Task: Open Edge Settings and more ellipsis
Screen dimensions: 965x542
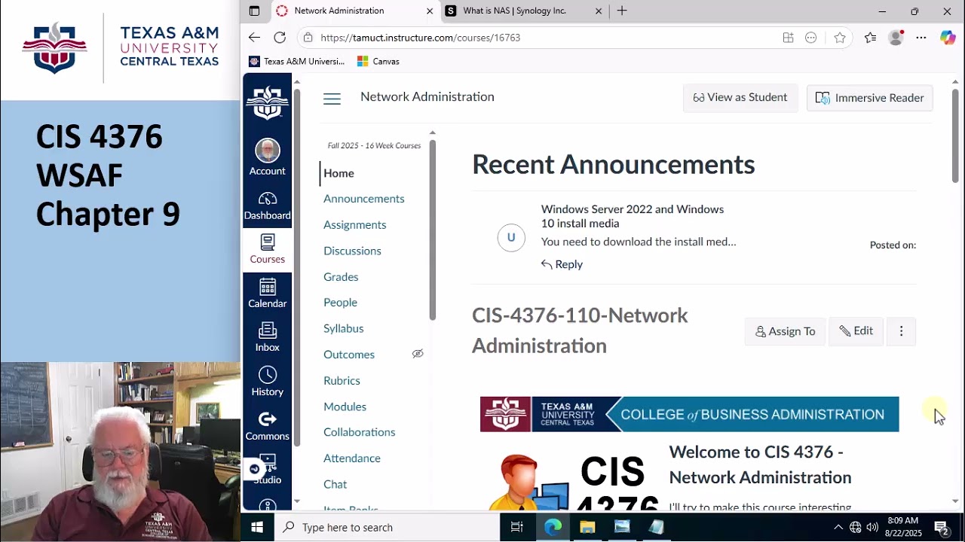Action: (921, 38)
